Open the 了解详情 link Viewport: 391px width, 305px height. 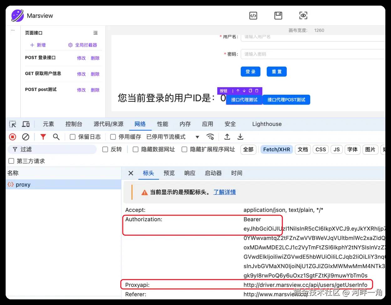(x=224, y=192)
